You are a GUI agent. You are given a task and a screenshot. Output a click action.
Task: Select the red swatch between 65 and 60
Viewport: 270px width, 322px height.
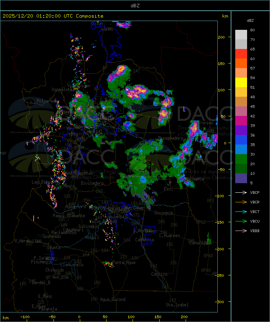click(241, 54)
